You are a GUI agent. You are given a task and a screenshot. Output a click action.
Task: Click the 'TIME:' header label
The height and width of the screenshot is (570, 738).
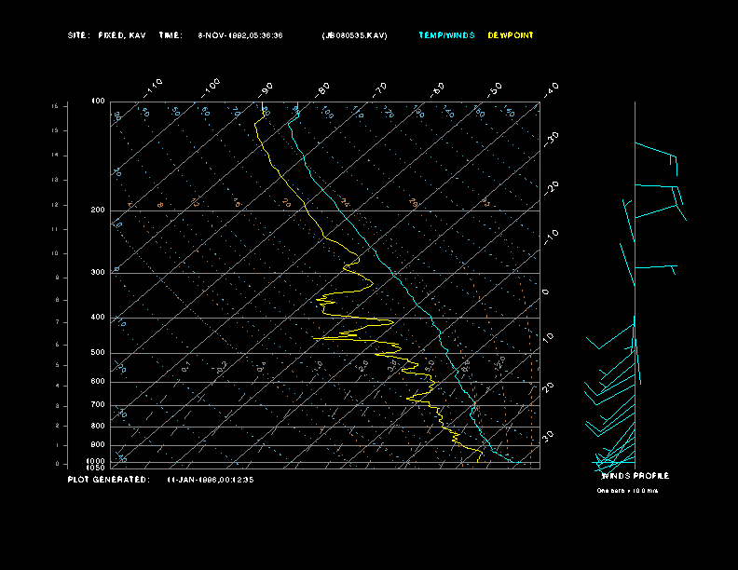coord(171,35)
